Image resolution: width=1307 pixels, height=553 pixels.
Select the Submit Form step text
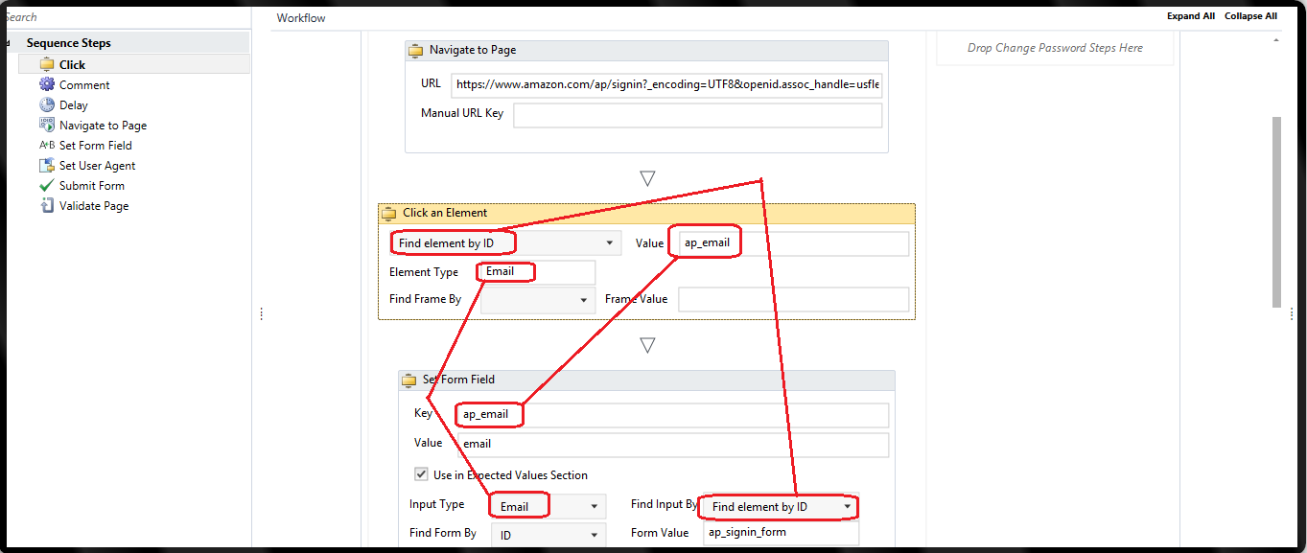coord(92,186)
